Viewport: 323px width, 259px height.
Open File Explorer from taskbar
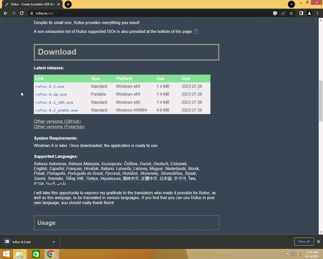(20, 254)
